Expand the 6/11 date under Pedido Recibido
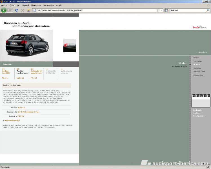211x169 pixels. (5, 78)
